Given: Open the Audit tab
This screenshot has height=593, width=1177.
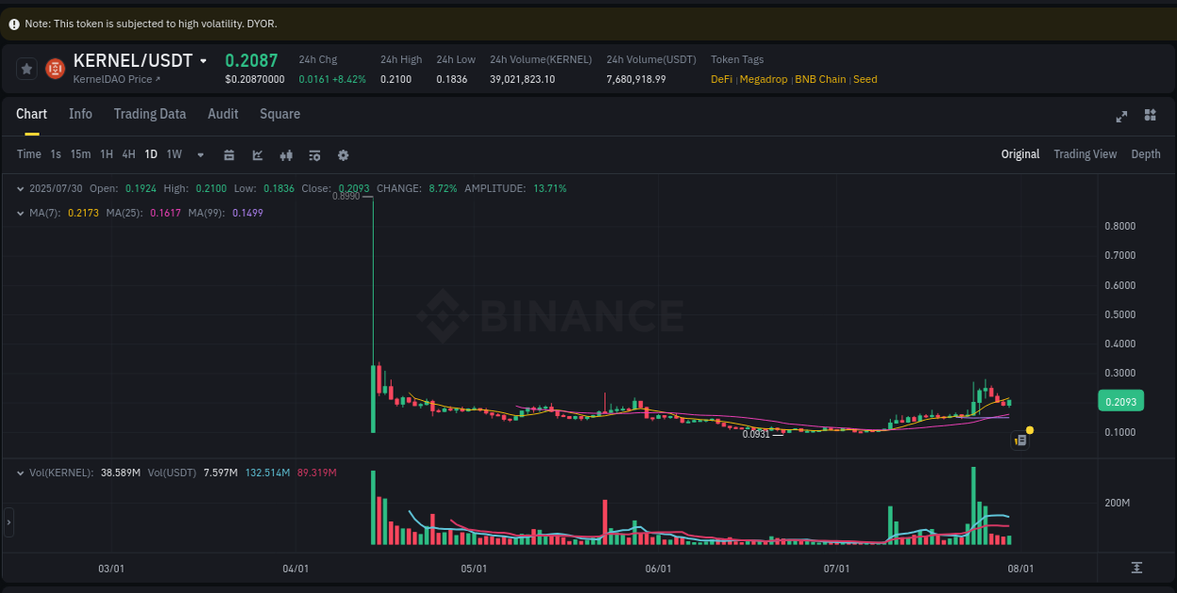Looking at the screenshot, I should tap(222, 114).
